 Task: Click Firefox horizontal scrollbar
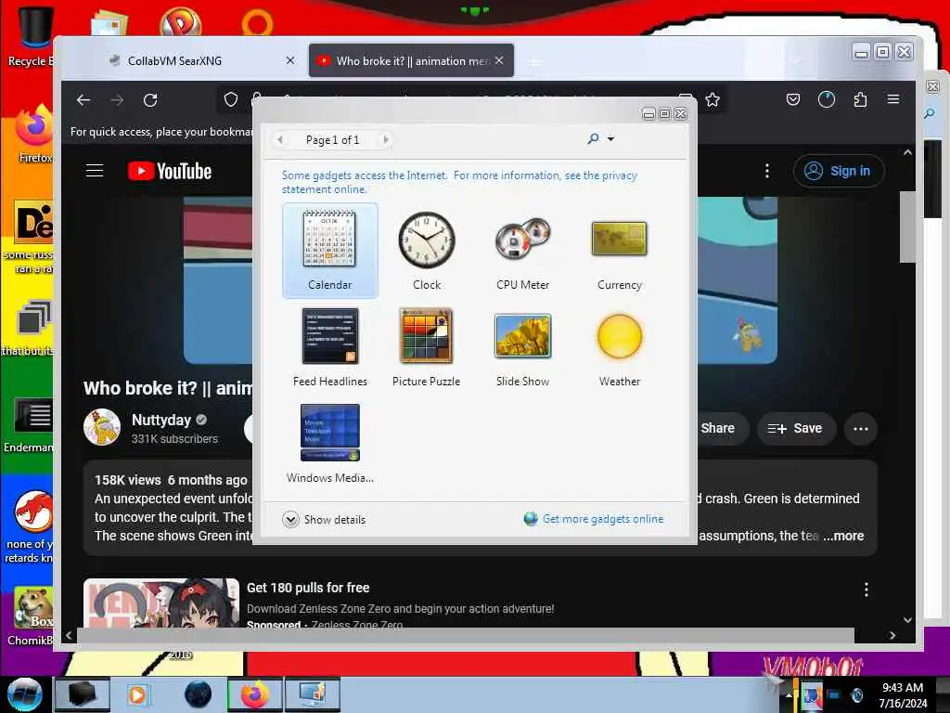pyautogui.click(x=466, y=635)
